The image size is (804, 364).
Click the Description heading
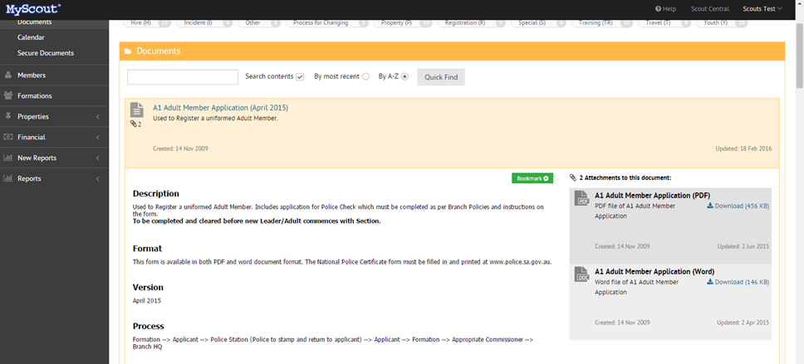pos(156,193)
